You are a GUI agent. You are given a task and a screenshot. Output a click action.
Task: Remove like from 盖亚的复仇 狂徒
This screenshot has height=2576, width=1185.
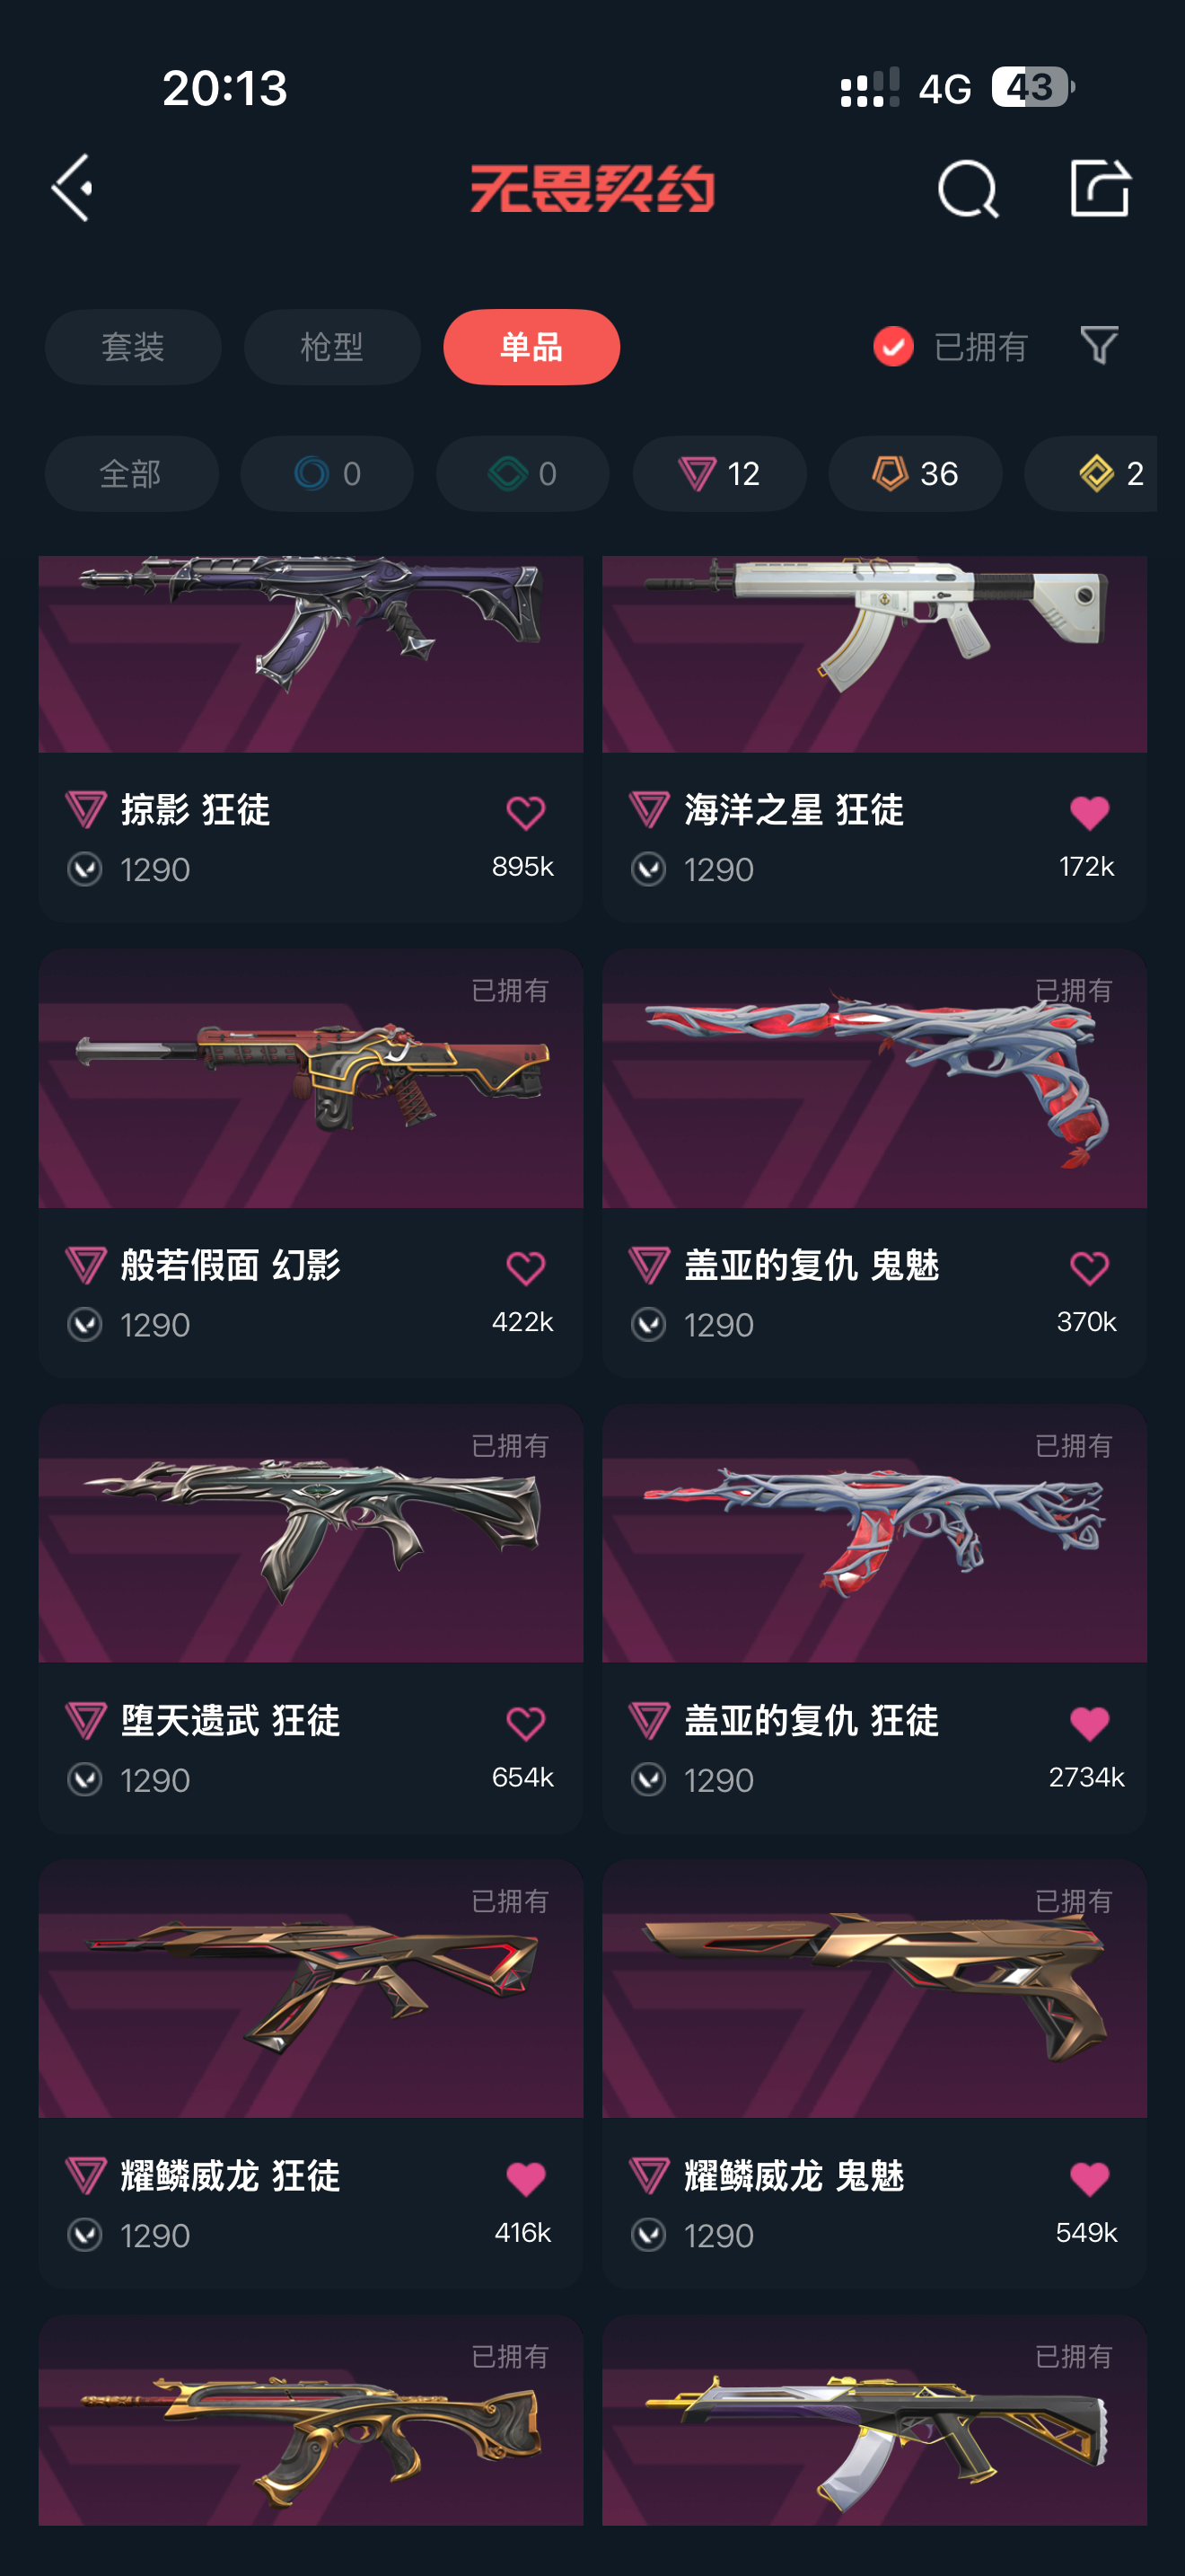tap(1089, 1723)
